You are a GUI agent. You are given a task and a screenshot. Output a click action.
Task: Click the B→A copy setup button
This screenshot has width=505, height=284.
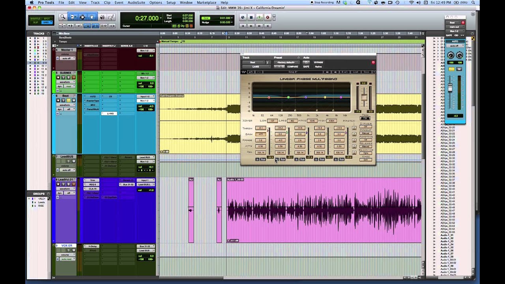click(x=344, y=72)
